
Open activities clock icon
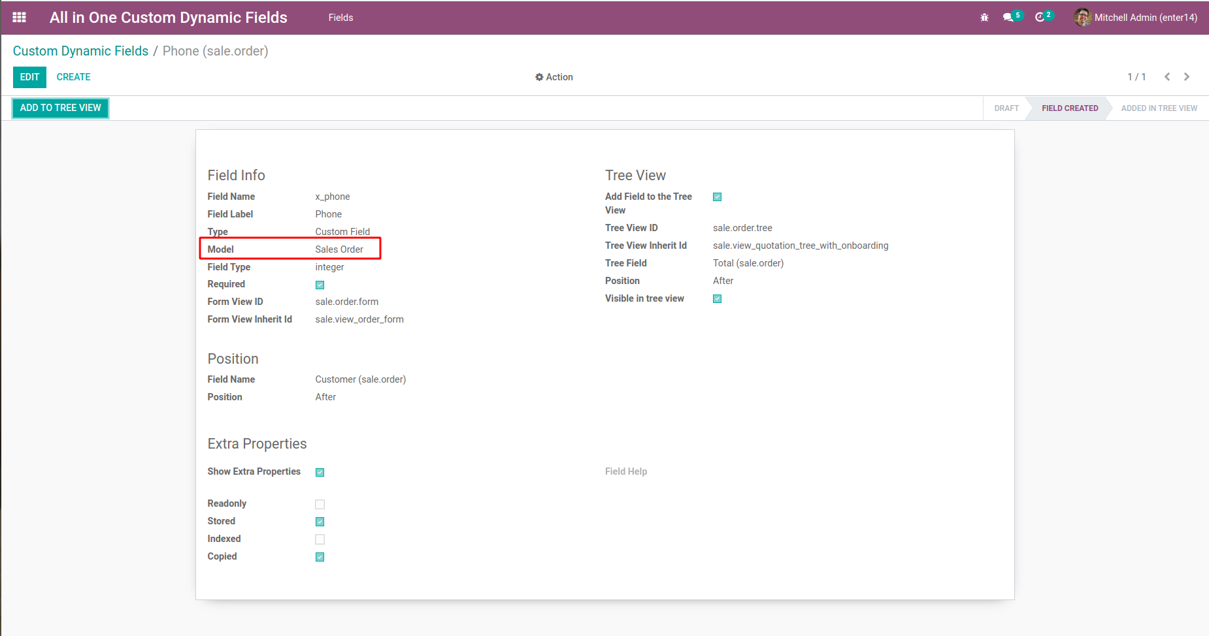tap(1040, 18)
